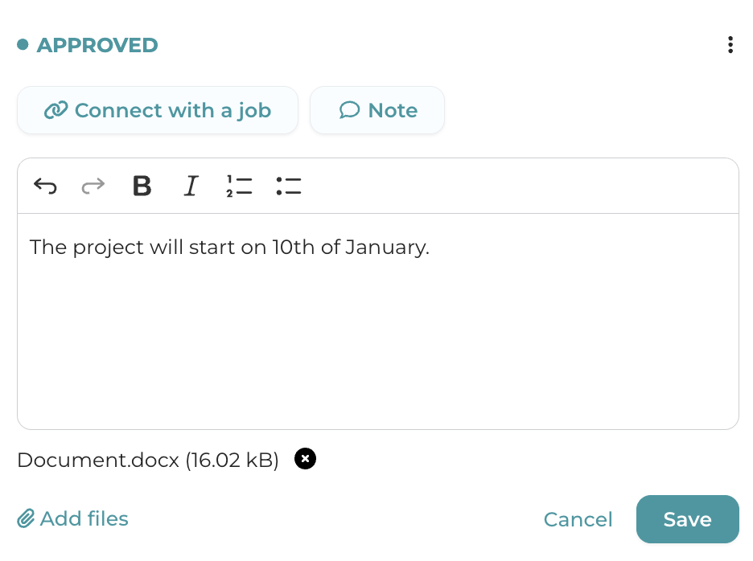Image resolution: width=753 pixels, height=561 pixels.
Task: Toggle italic formatting
Action: [x=190, y=186]
